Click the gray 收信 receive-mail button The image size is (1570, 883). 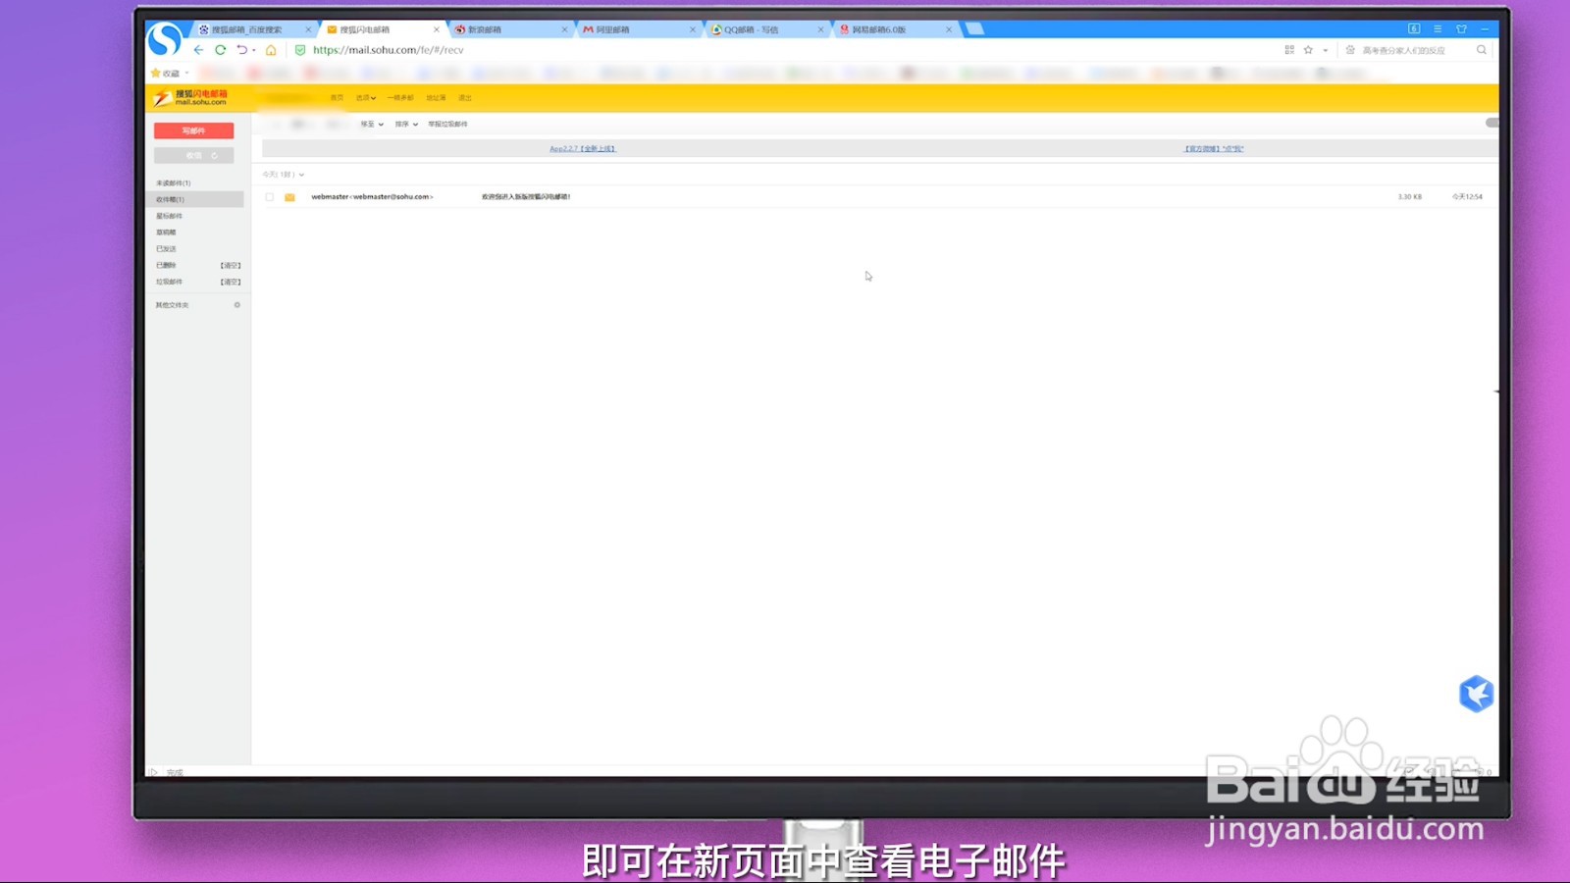click(x=193, y=156)
